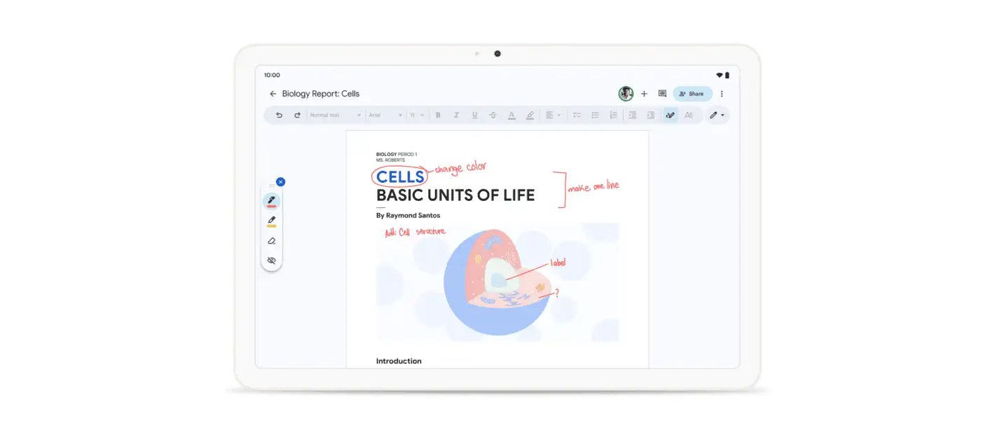Open the Arial font dropdown
The image size is (995, 434).
point(383,115)
